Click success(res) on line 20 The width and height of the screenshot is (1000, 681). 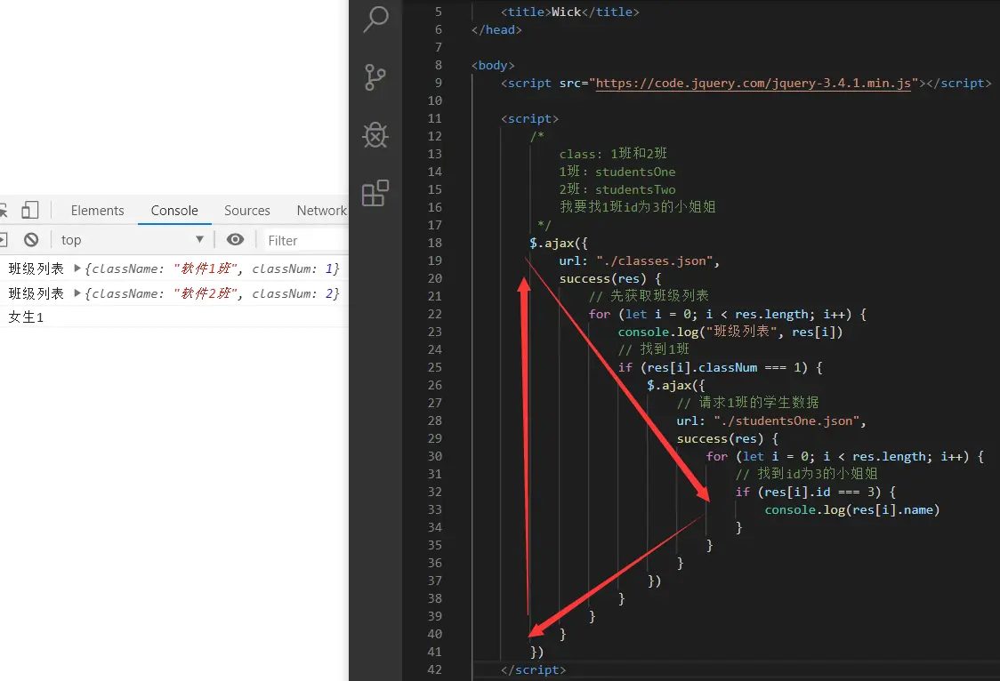[x=602, y=278]
